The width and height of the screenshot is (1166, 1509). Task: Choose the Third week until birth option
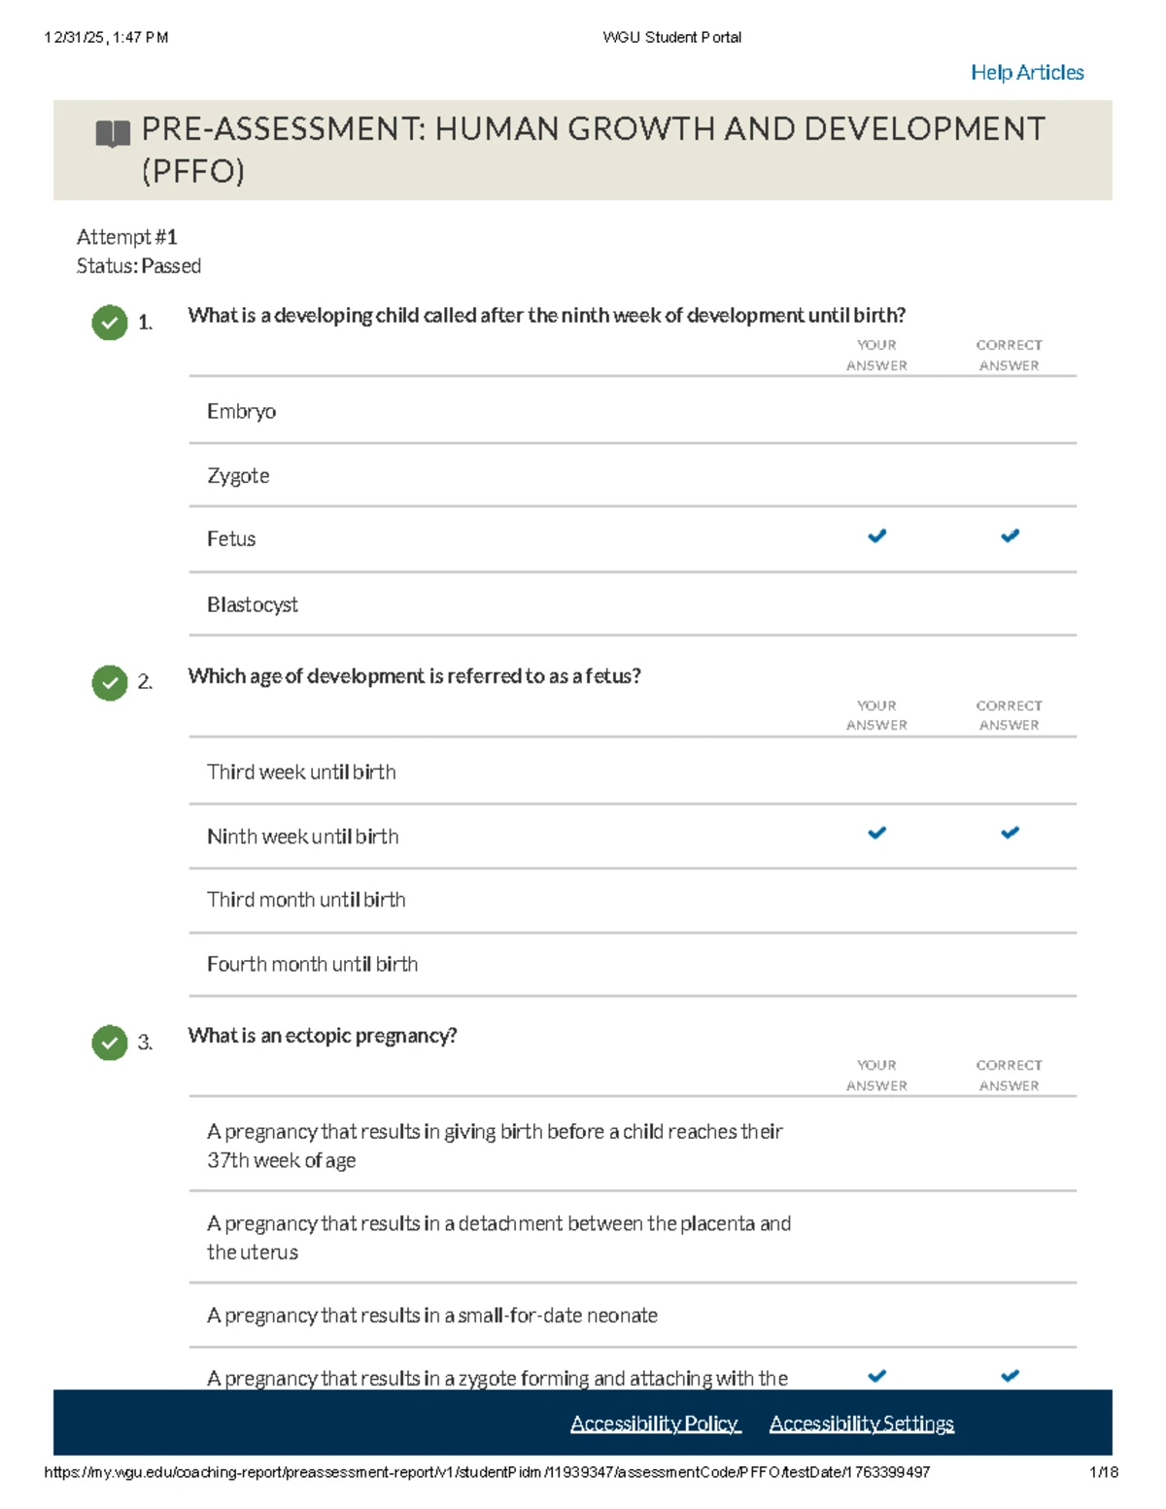[301, 772]
